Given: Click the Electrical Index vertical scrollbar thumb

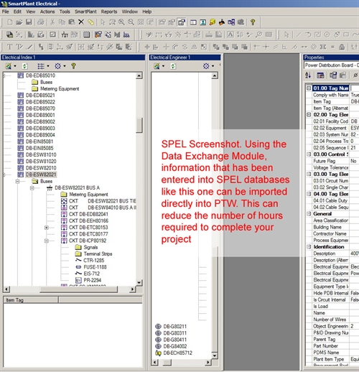Looking at the screenshot, I should click(139, 125).
